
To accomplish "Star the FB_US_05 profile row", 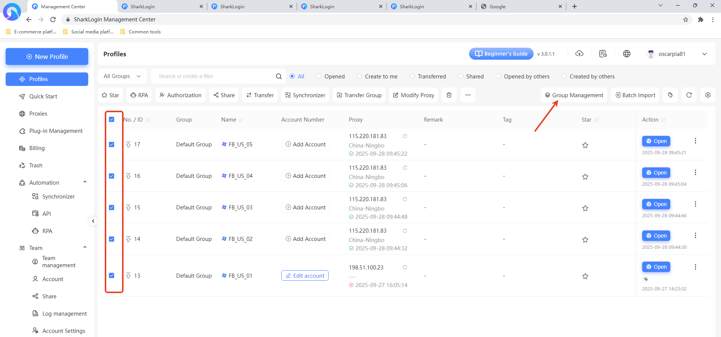I will point(585,145).
